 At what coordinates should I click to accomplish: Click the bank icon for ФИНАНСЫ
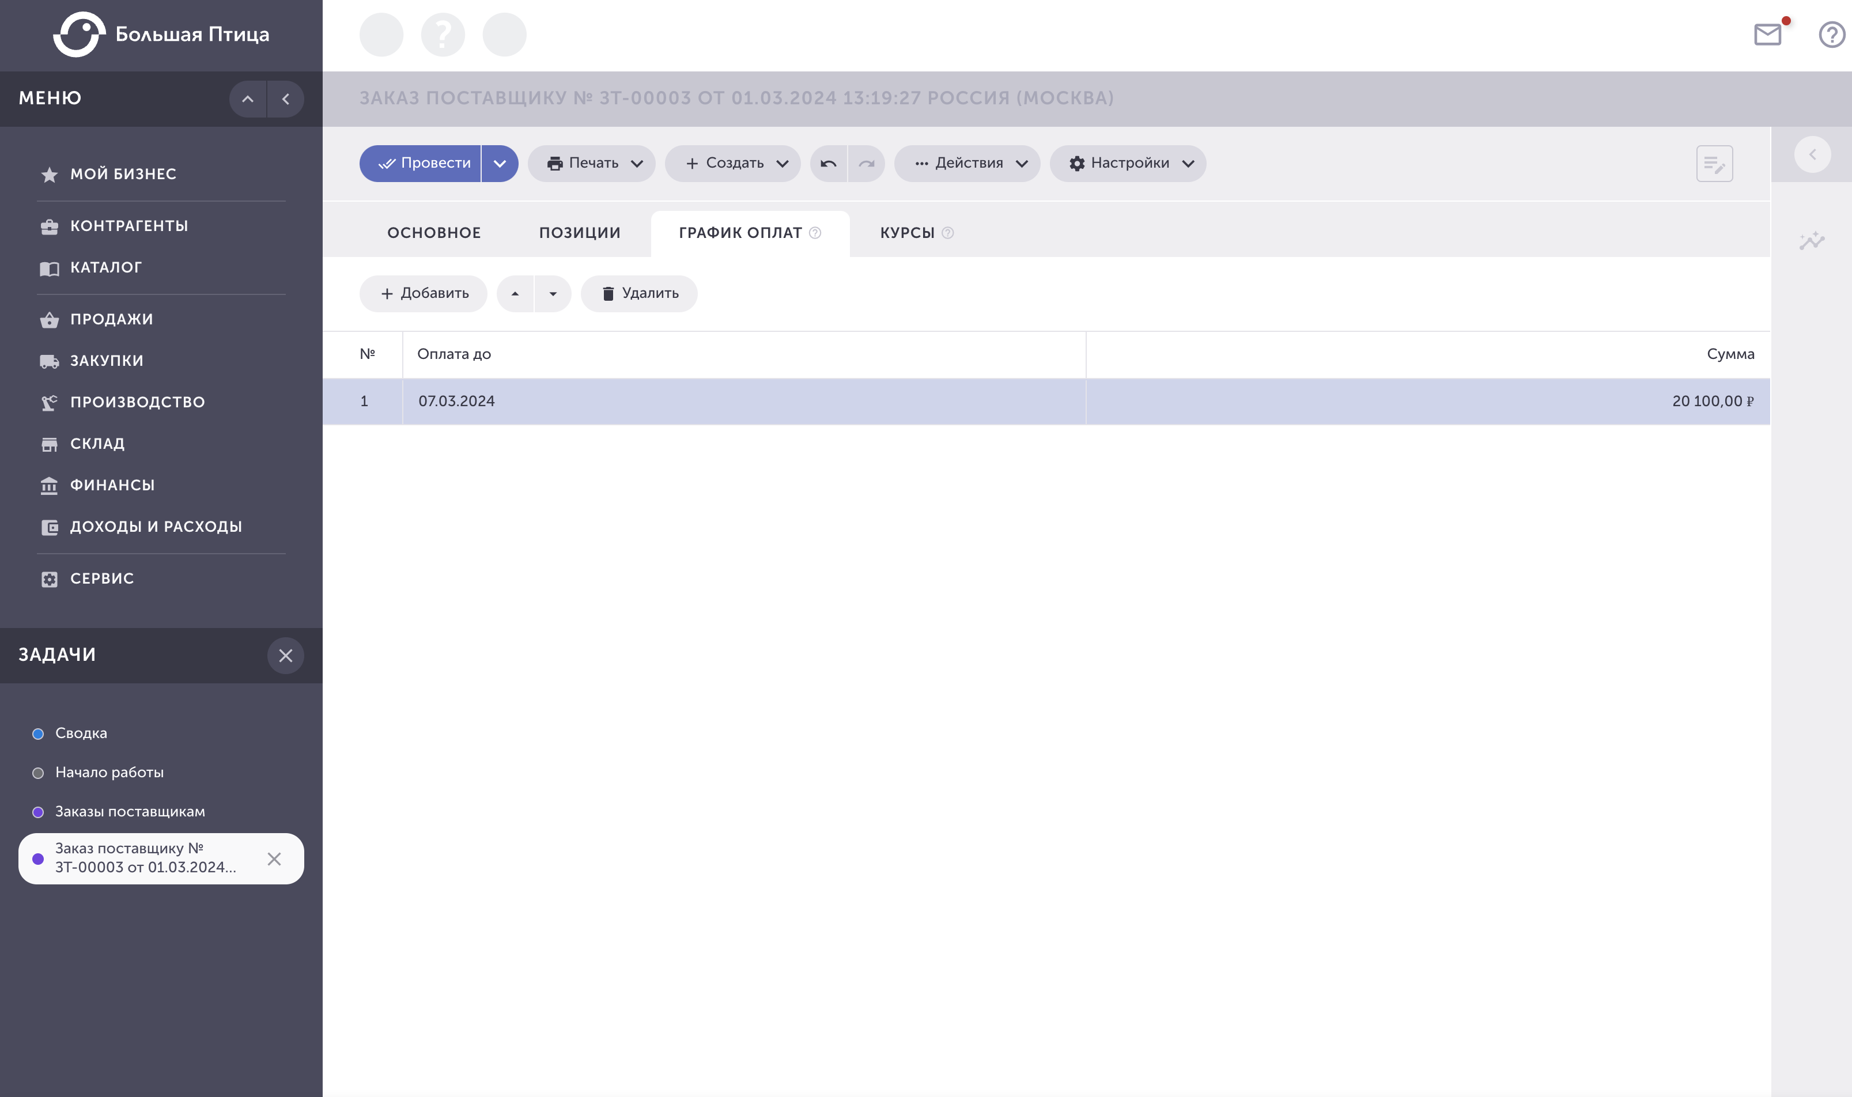(50, 486)
